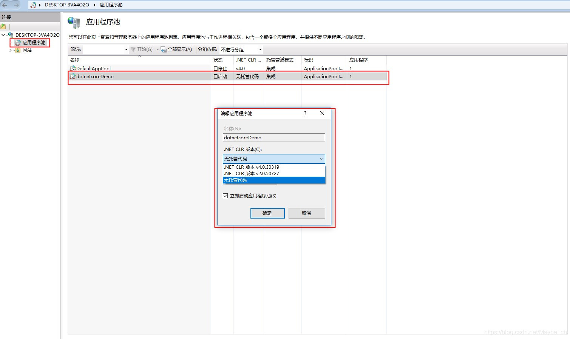This screenshot has width=570, height=339.
Task: Click the .NET CLR 版本 combo box
Action: point(274,159)
